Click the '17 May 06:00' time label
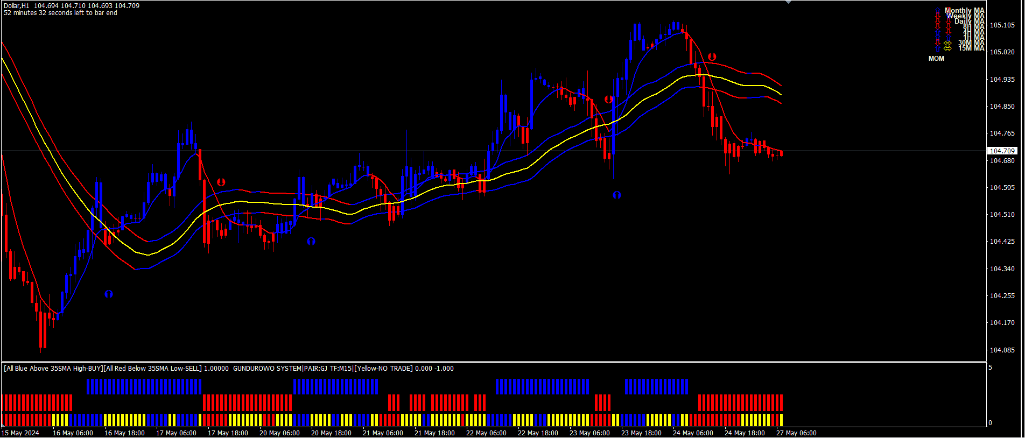This screenshot has width=1025, height=438. coord(176,433)
